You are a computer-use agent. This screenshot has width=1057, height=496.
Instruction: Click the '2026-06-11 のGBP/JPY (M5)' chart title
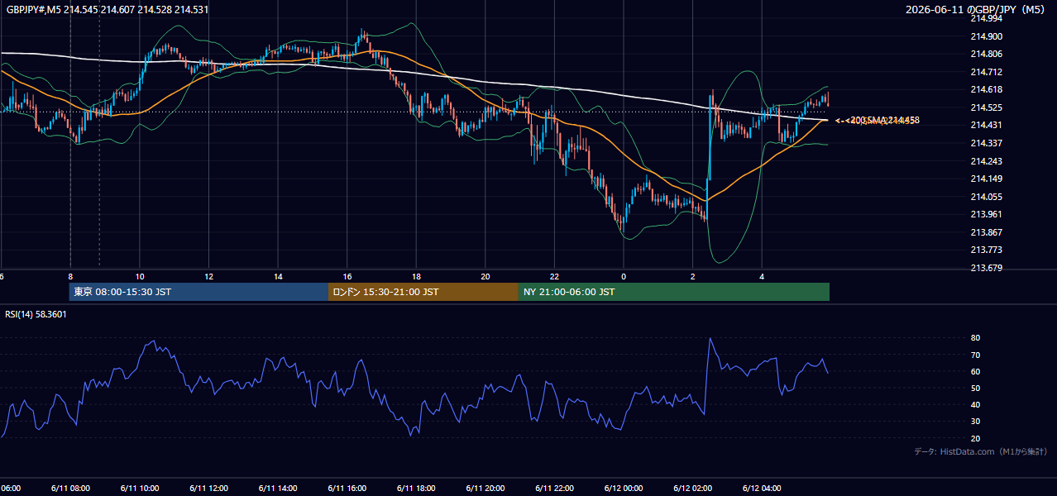(977, 9)
